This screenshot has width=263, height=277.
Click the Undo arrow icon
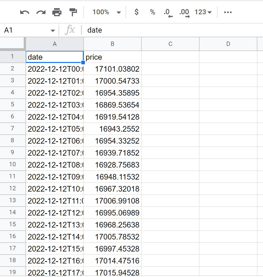(x=25, y=12)
